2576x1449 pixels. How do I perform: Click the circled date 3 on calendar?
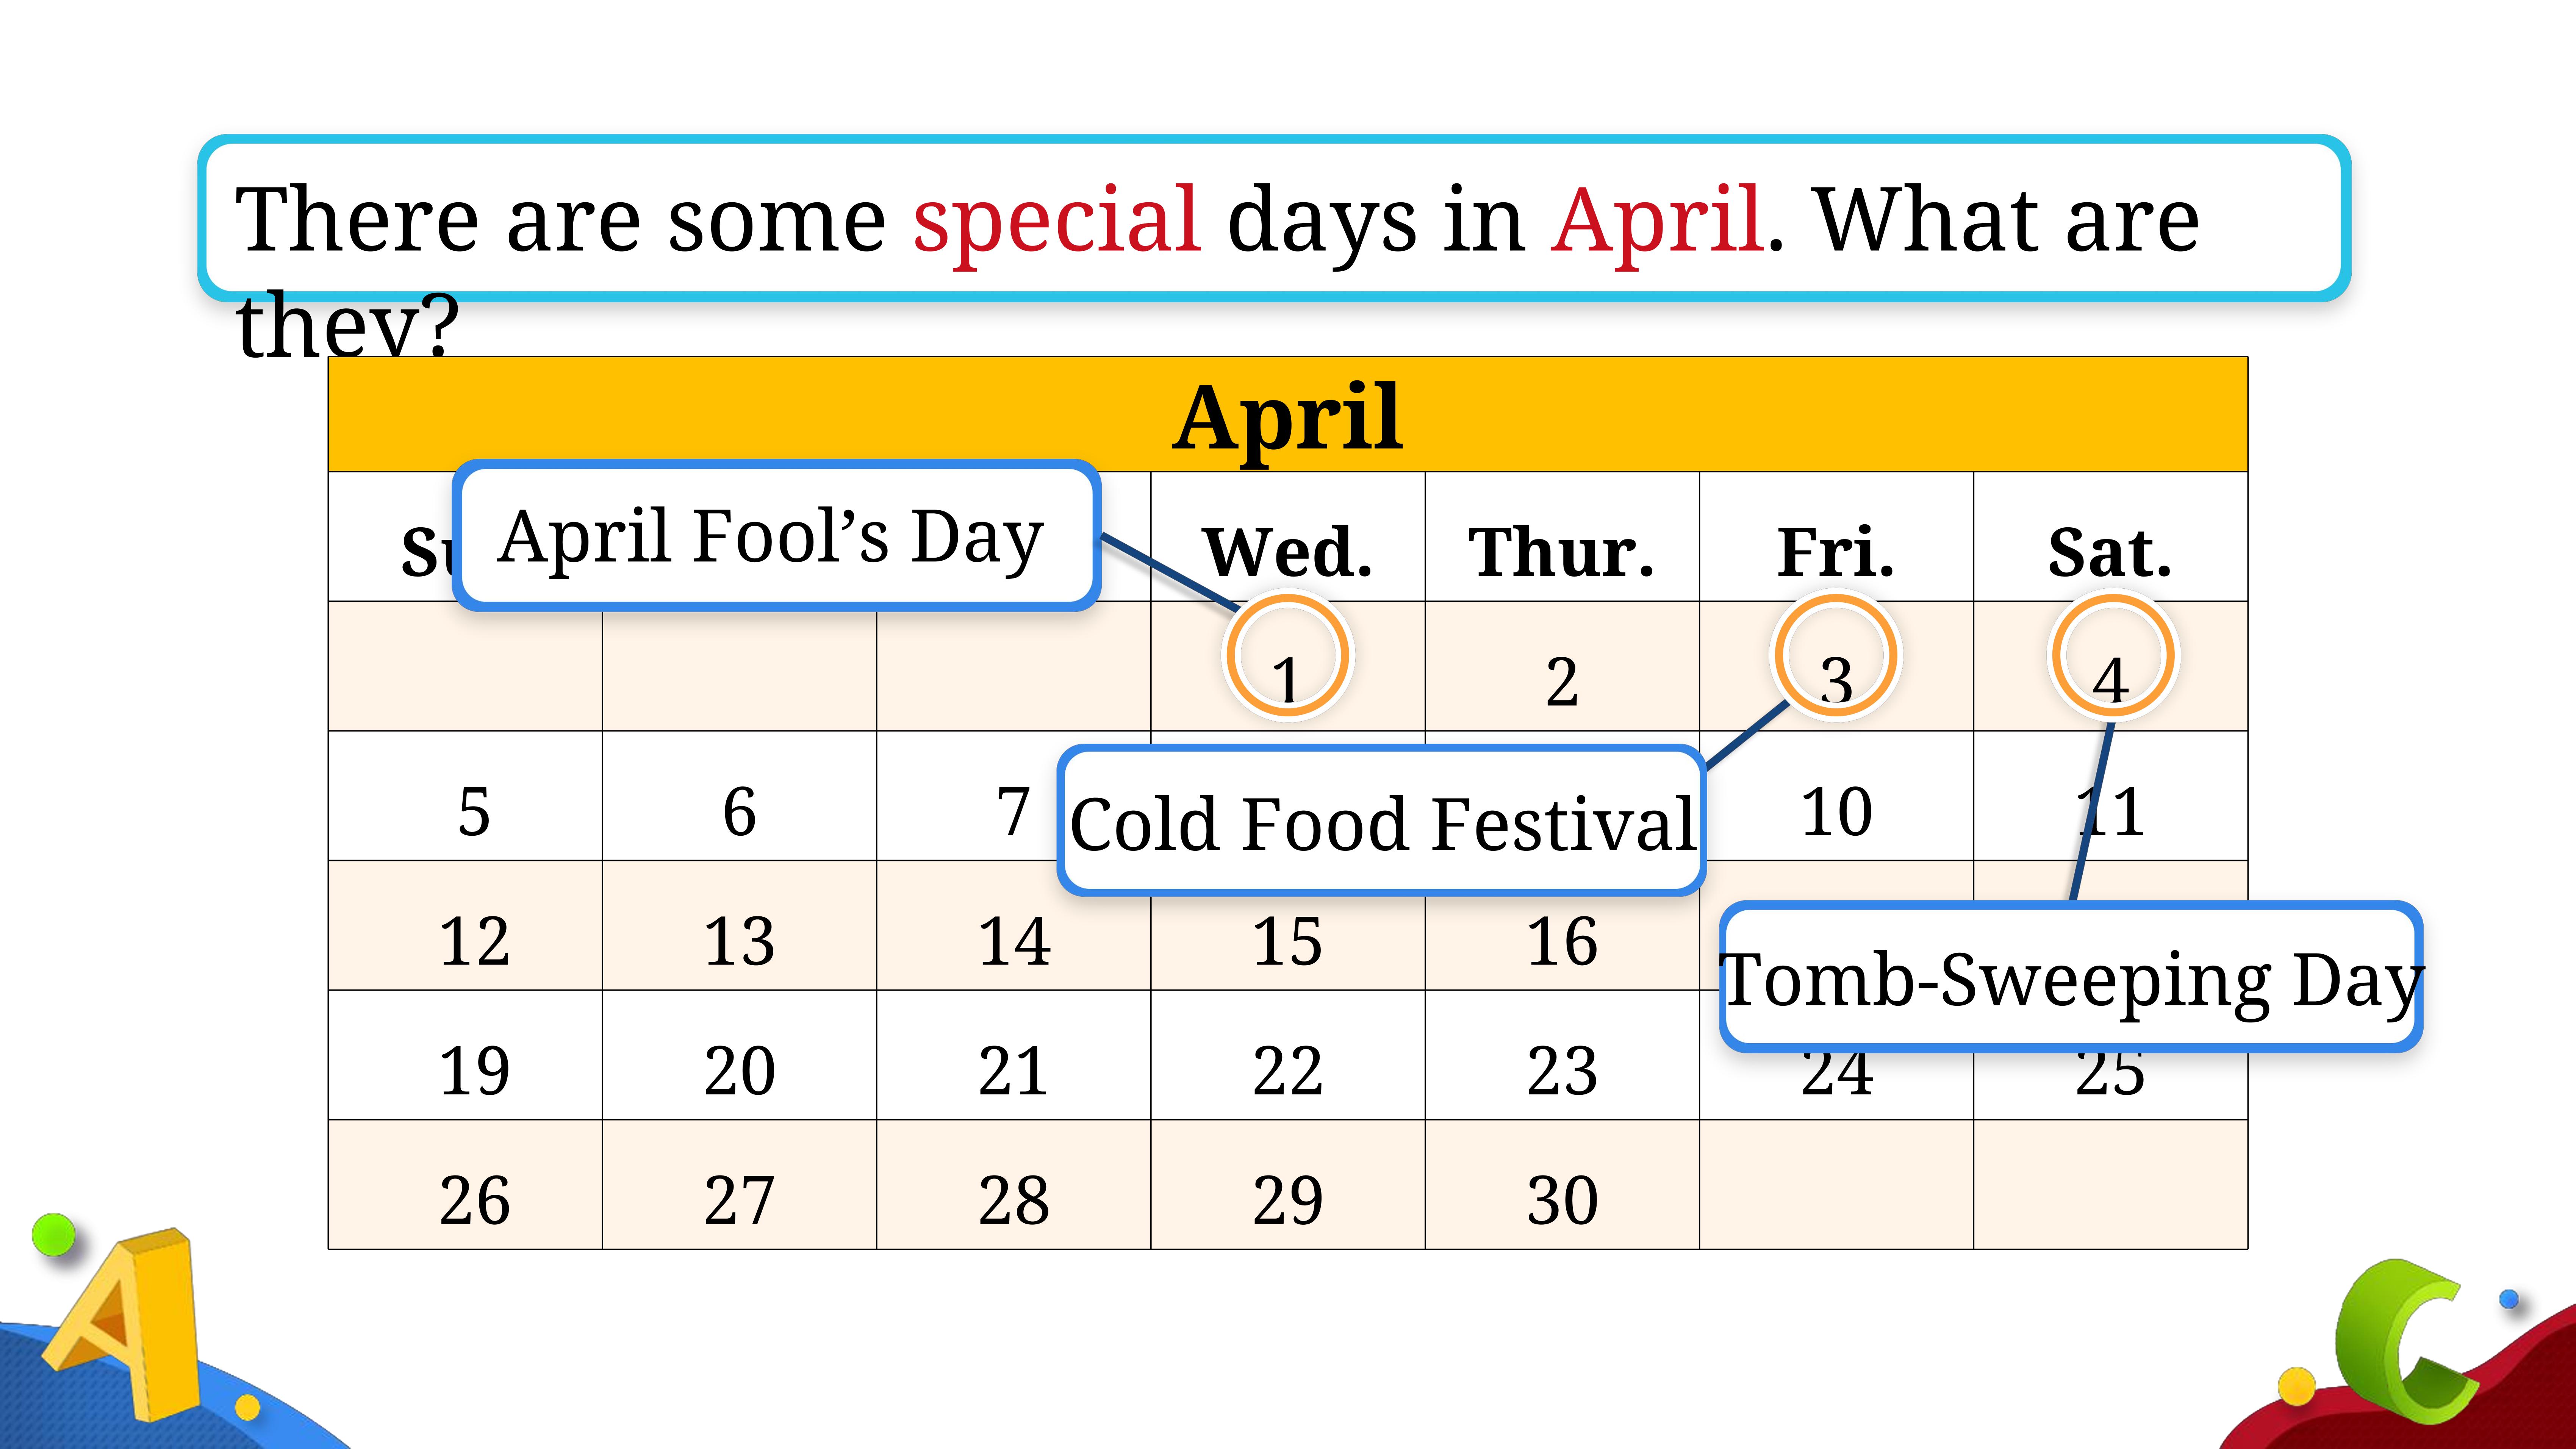1835,657
